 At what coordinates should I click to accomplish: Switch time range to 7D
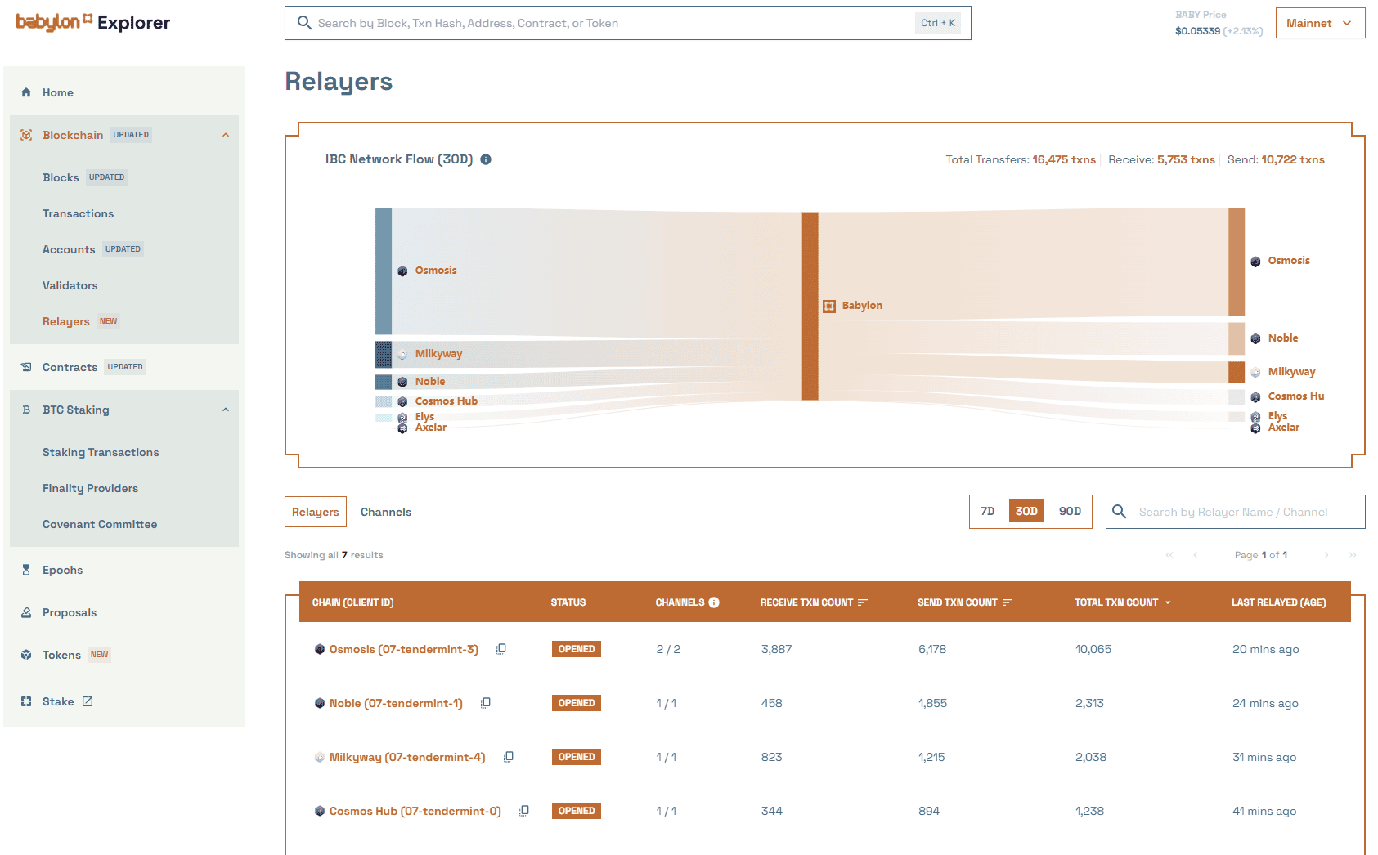(988, 512)
